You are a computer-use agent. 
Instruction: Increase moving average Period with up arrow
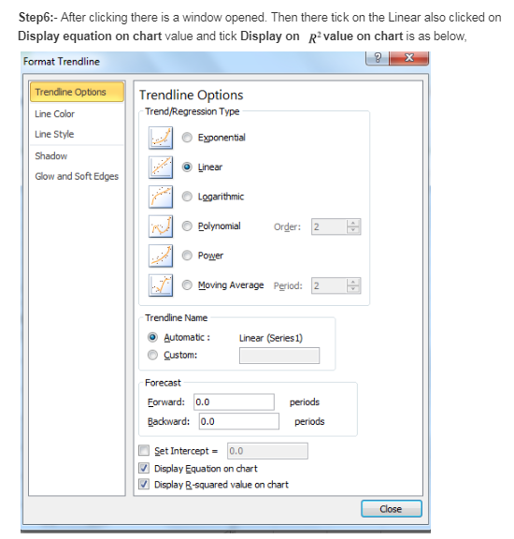coord(353,282)
